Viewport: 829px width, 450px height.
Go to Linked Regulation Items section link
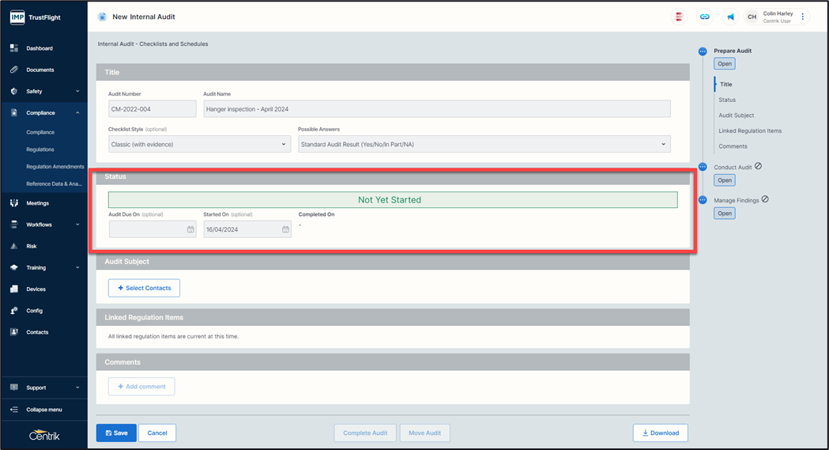(749, 130)
